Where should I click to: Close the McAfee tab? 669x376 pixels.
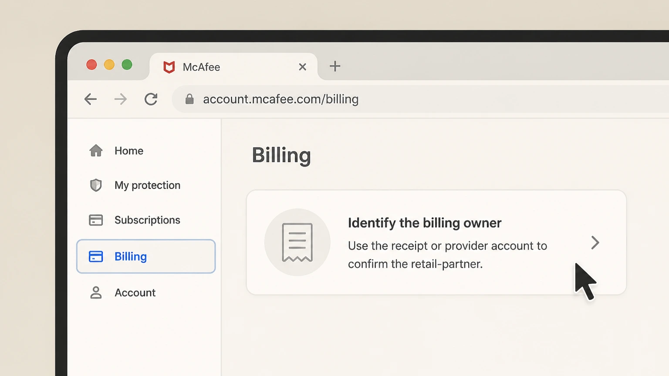[x=303, y=67]
